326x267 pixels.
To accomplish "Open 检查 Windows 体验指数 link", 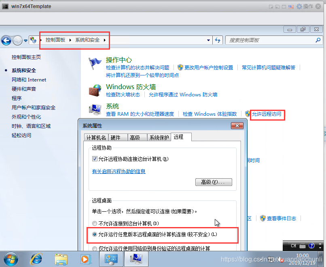I will (210, 114).
